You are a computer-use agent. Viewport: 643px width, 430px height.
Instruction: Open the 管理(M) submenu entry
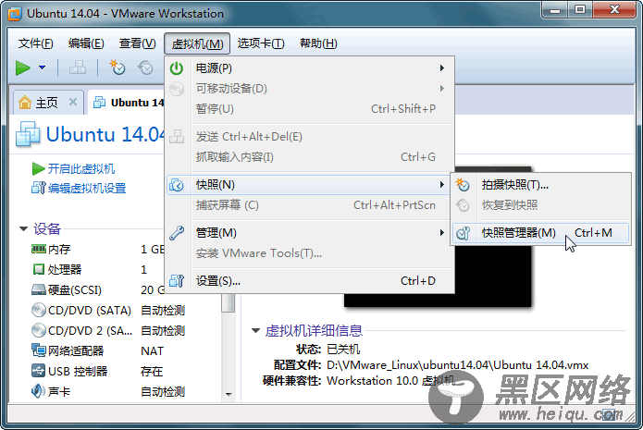pyautogui.click(x=310, y=233)
